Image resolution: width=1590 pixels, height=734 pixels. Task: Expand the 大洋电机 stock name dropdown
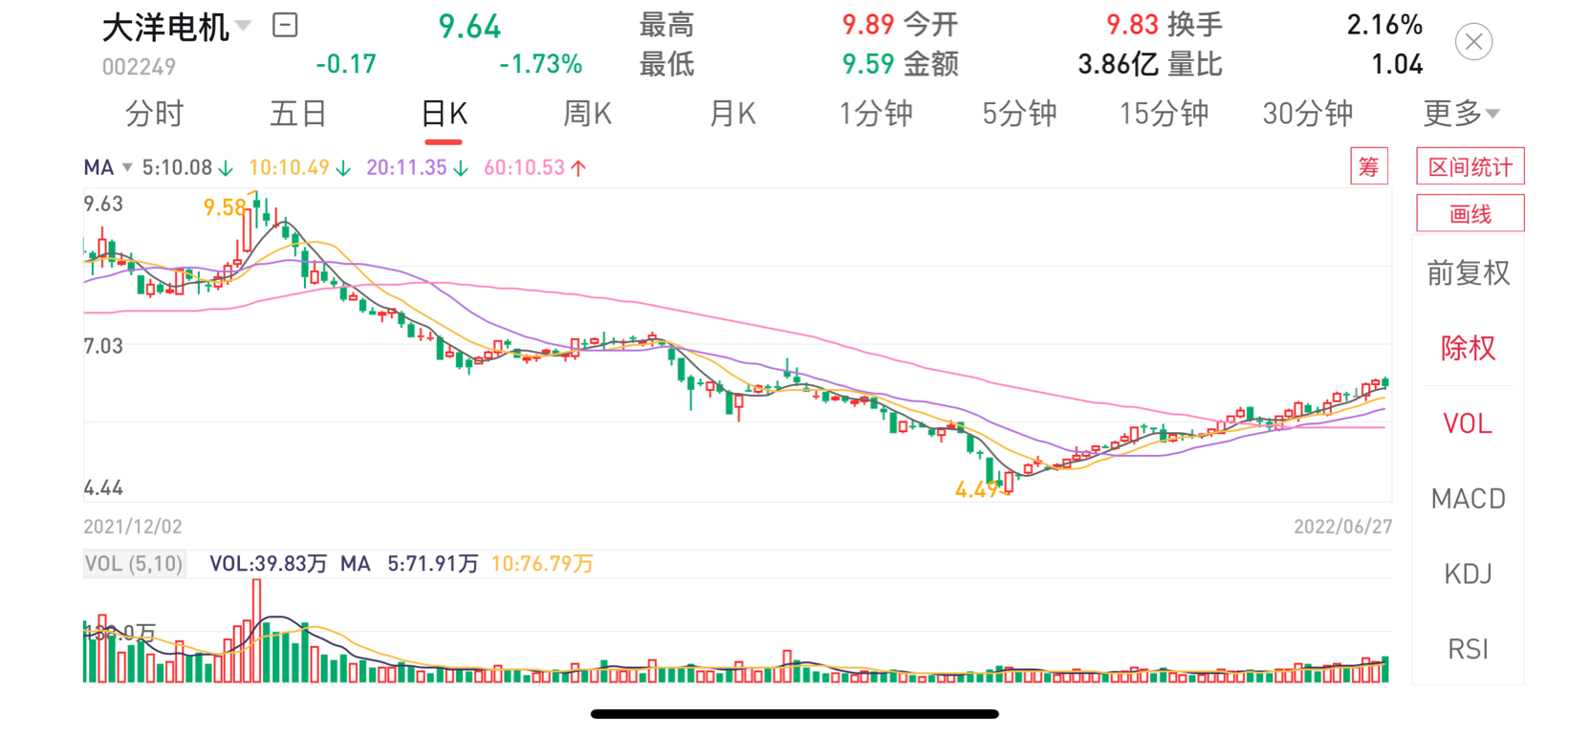pos(244,26)
